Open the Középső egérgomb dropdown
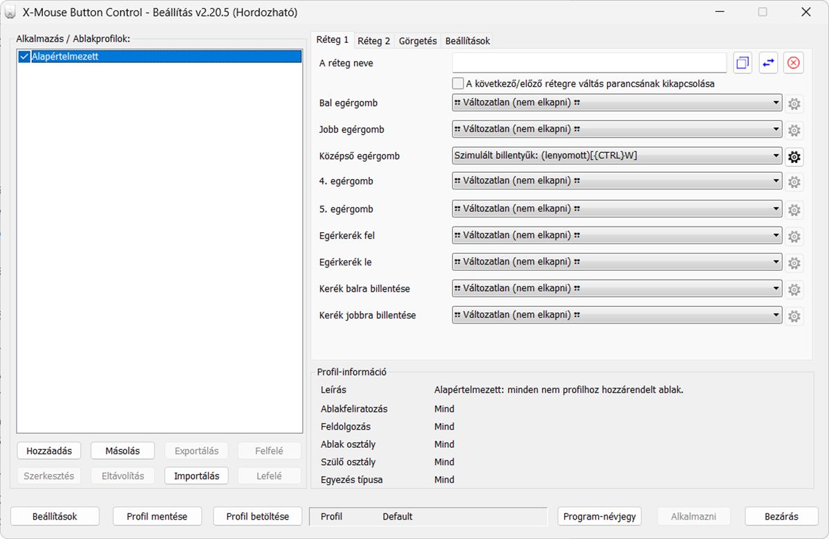This screenshot has height=539, width=829. (x=617, y=155)
